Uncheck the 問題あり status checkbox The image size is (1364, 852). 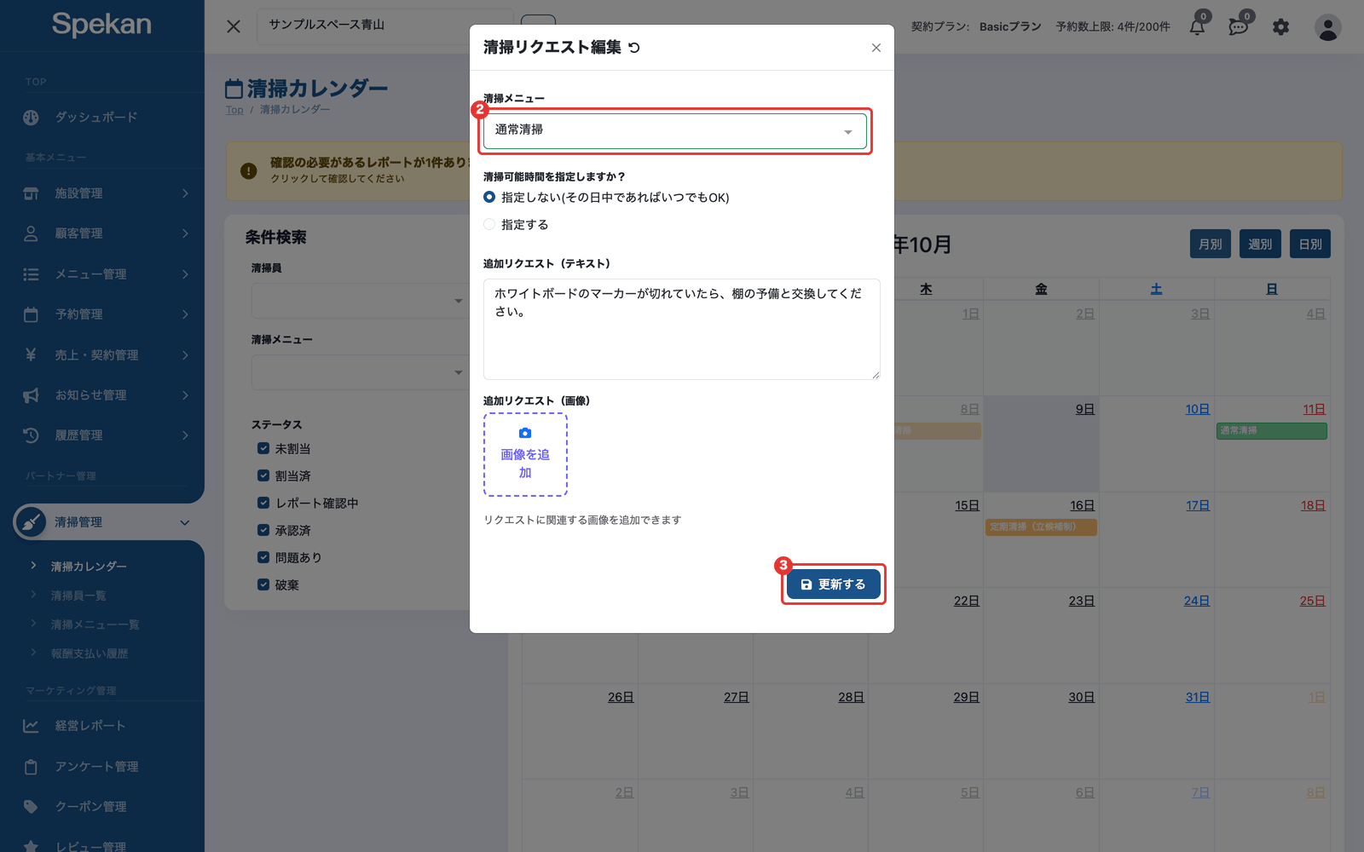(x=263, y=557)
